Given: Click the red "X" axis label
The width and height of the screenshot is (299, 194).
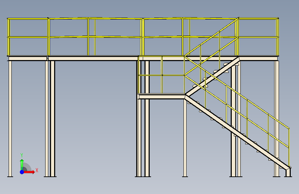Looking at the screenshot, I should [37, 170].
